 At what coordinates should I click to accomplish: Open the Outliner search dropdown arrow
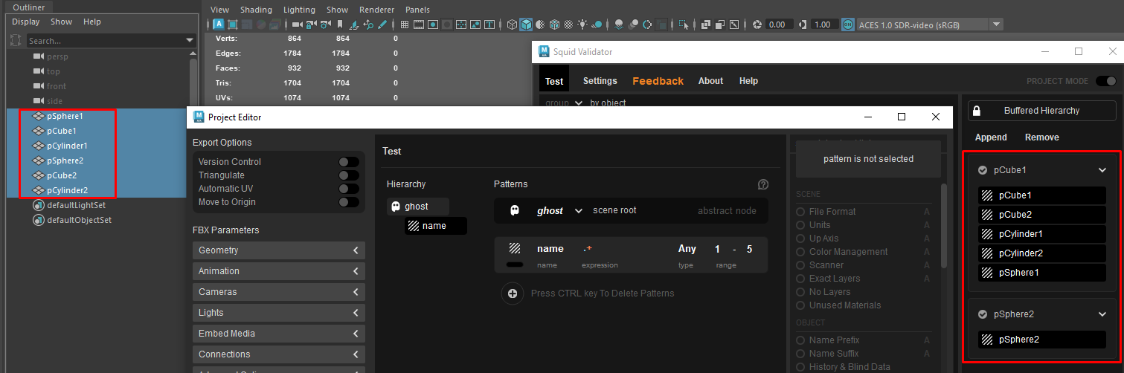190,41
